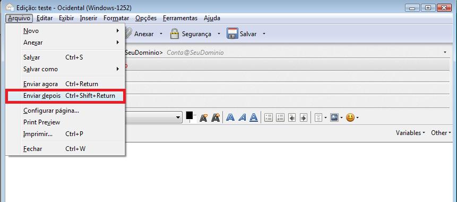Open the Ajuda menu
The image size is (457, 202).
212,18
